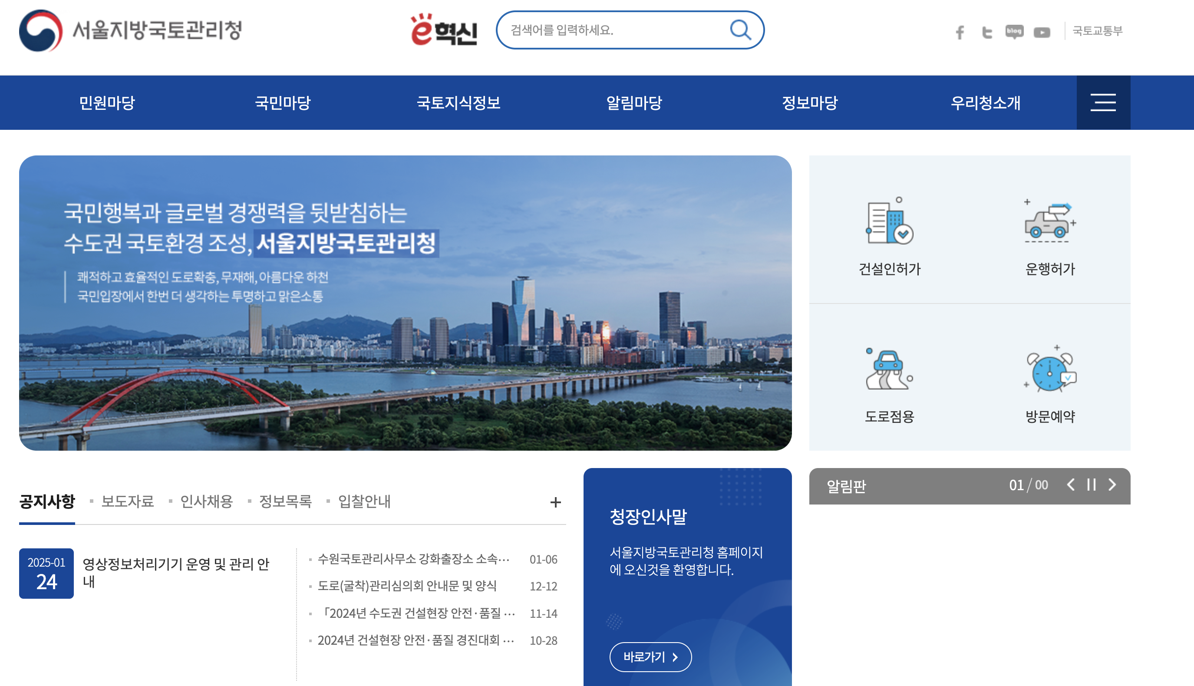Image resolution: width=1194 pixels, height=686 pixels.
Task: Click the 청장인사말 heading
Action: click(648, 517)
